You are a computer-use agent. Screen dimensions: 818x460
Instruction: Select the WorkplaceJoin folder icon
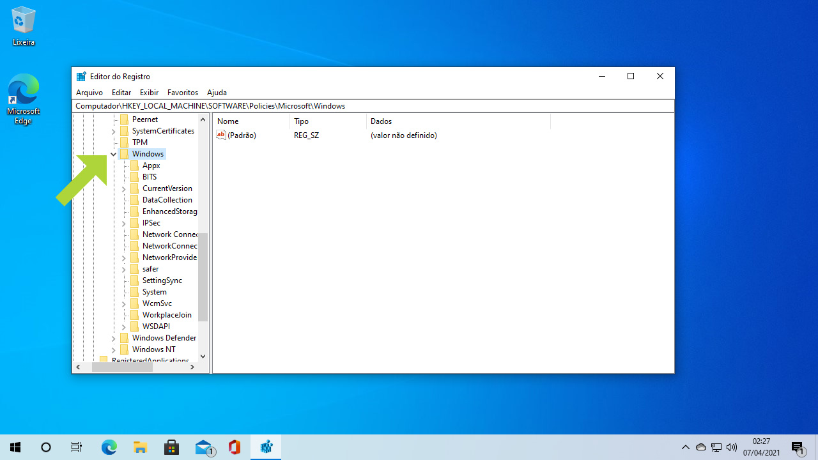click(x=134, y=315)
